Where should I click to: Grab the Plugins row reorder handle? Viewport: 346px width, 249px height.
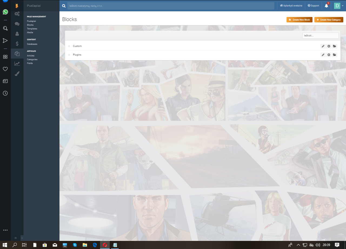(69, 55)
